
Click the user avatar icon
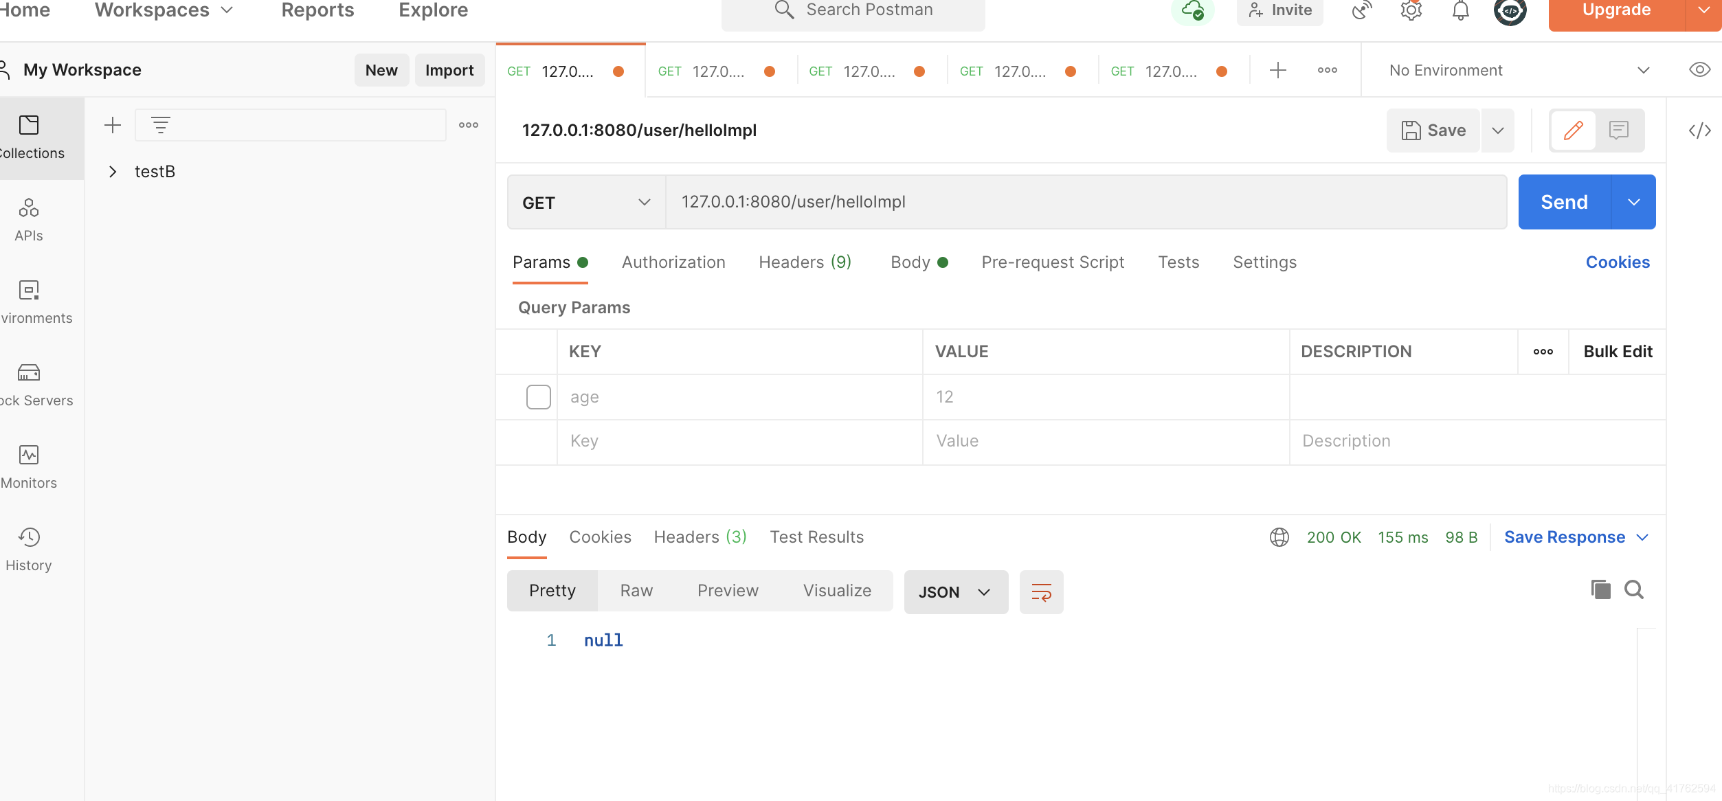(1510, 10)
